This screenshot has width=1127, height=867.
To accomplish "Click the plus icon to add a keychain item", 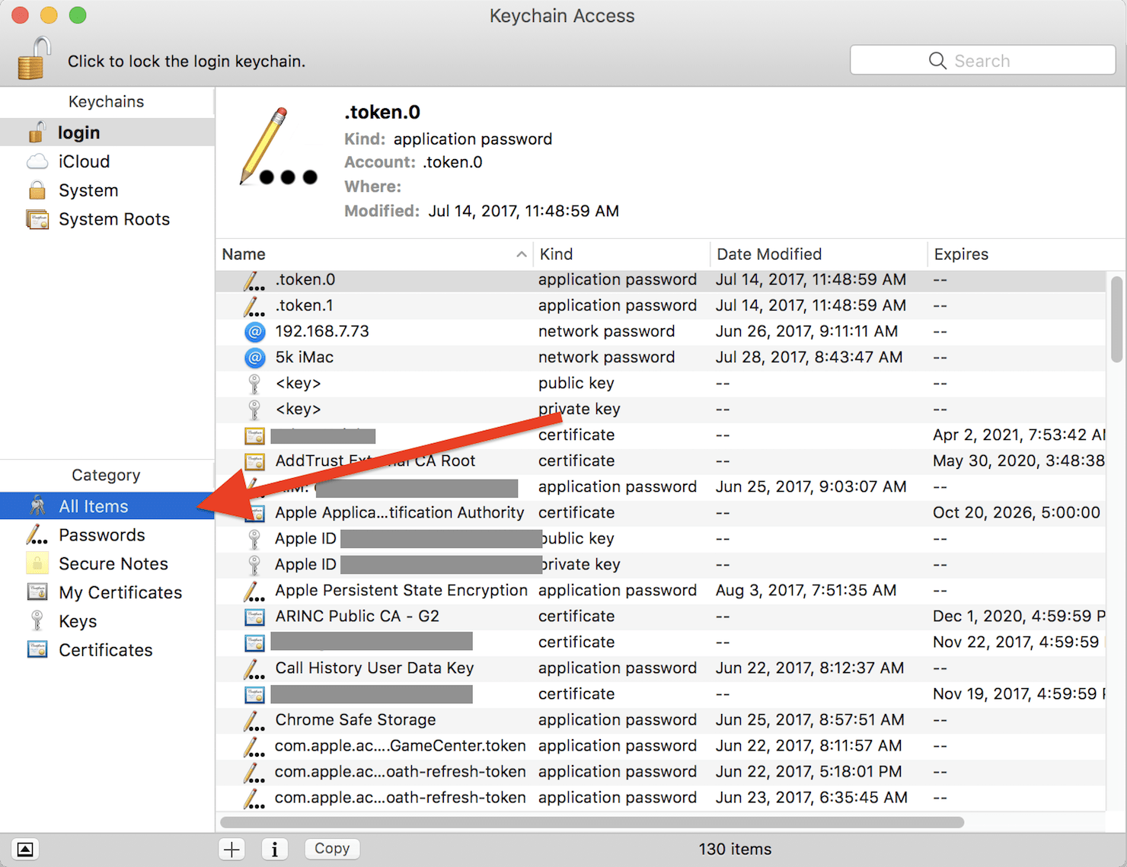I will coord(231,849).
